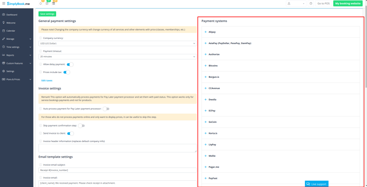Click the info icon beside Company currency
This screenshot has height=187, width=367.
40,38
